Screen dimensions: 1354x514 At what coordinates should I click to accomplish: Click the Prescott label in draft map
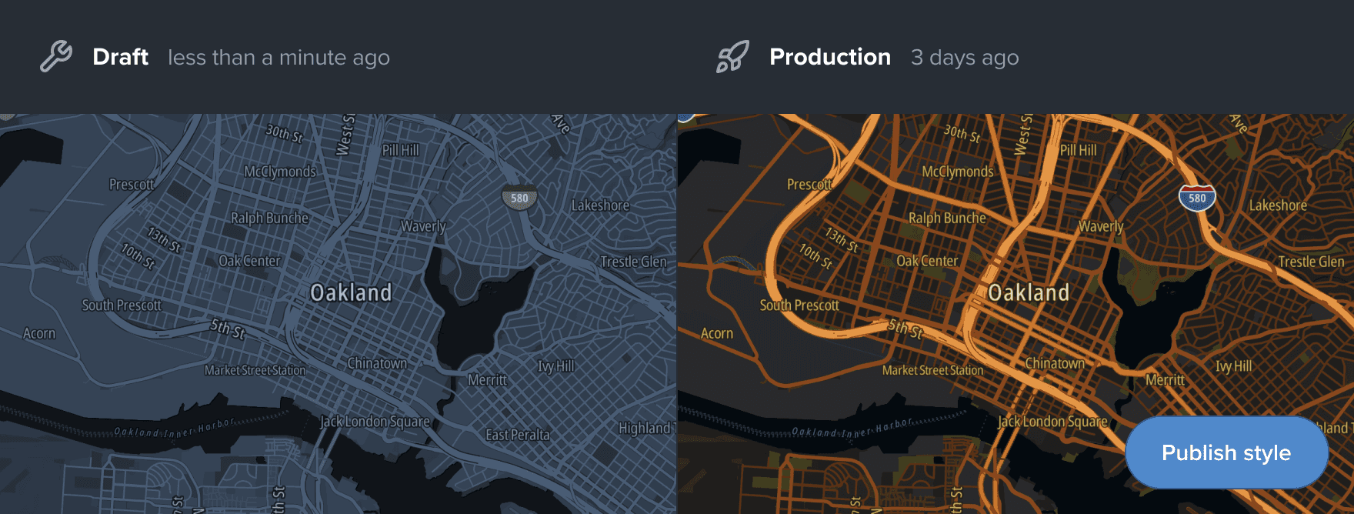(132, 185)
